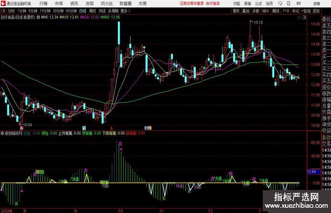Open the 选项 menu

pyautogui.click(x=269, y=3)
